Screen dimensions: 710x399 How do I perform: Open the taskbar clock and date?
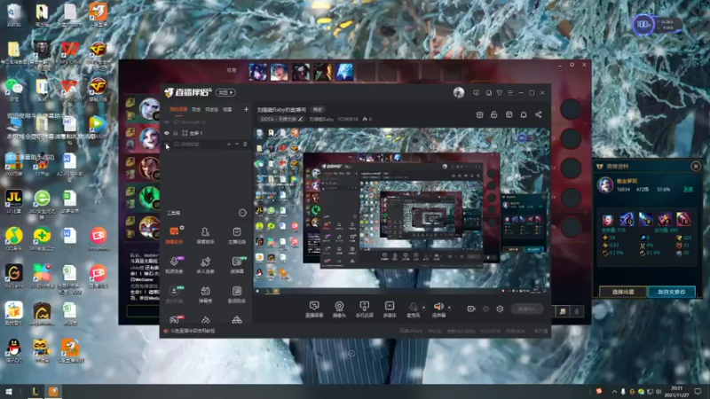(676, 391)
